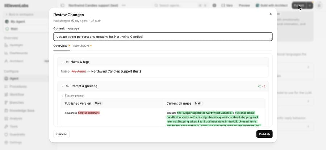Click the My Agent breadcrumb under Review Changes
Viewport: 326px width, 150px height.
(x=81, y=21)
